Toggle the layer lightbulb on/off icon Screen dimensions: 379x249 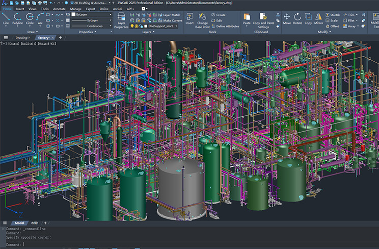132,26
